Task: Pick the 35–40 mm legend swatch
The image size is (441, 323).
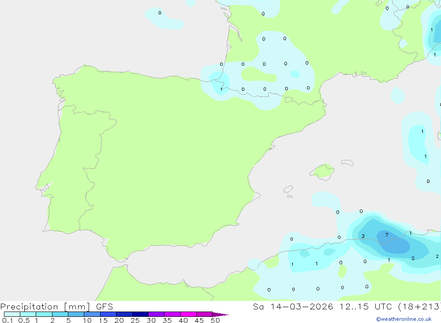Action: 172,314
